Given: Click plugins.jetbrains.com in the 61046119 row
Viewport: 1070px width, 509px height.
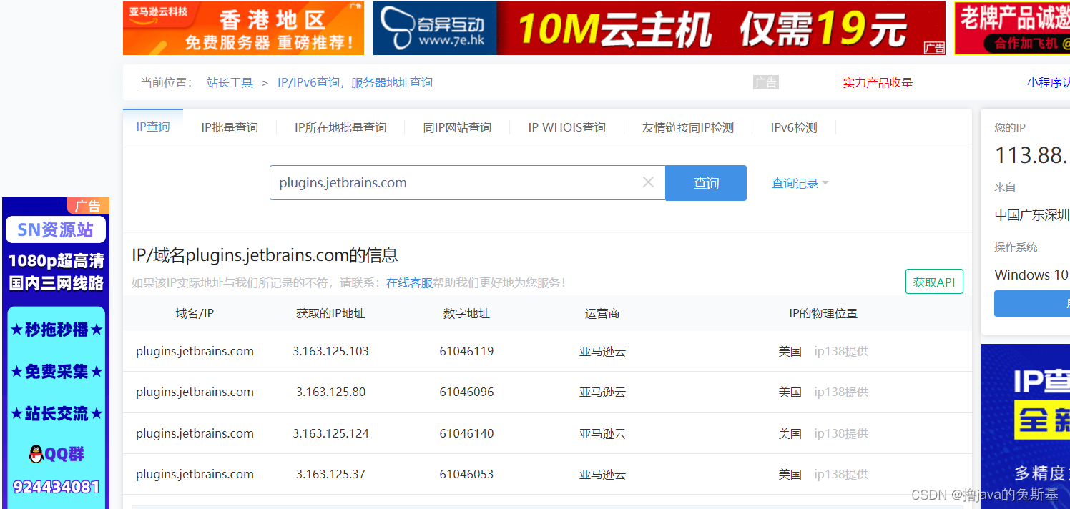Looking at the screenshot, I should 195,351.
